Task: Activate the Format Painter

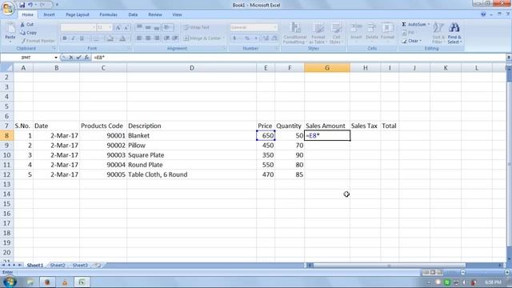Action: 38,41
